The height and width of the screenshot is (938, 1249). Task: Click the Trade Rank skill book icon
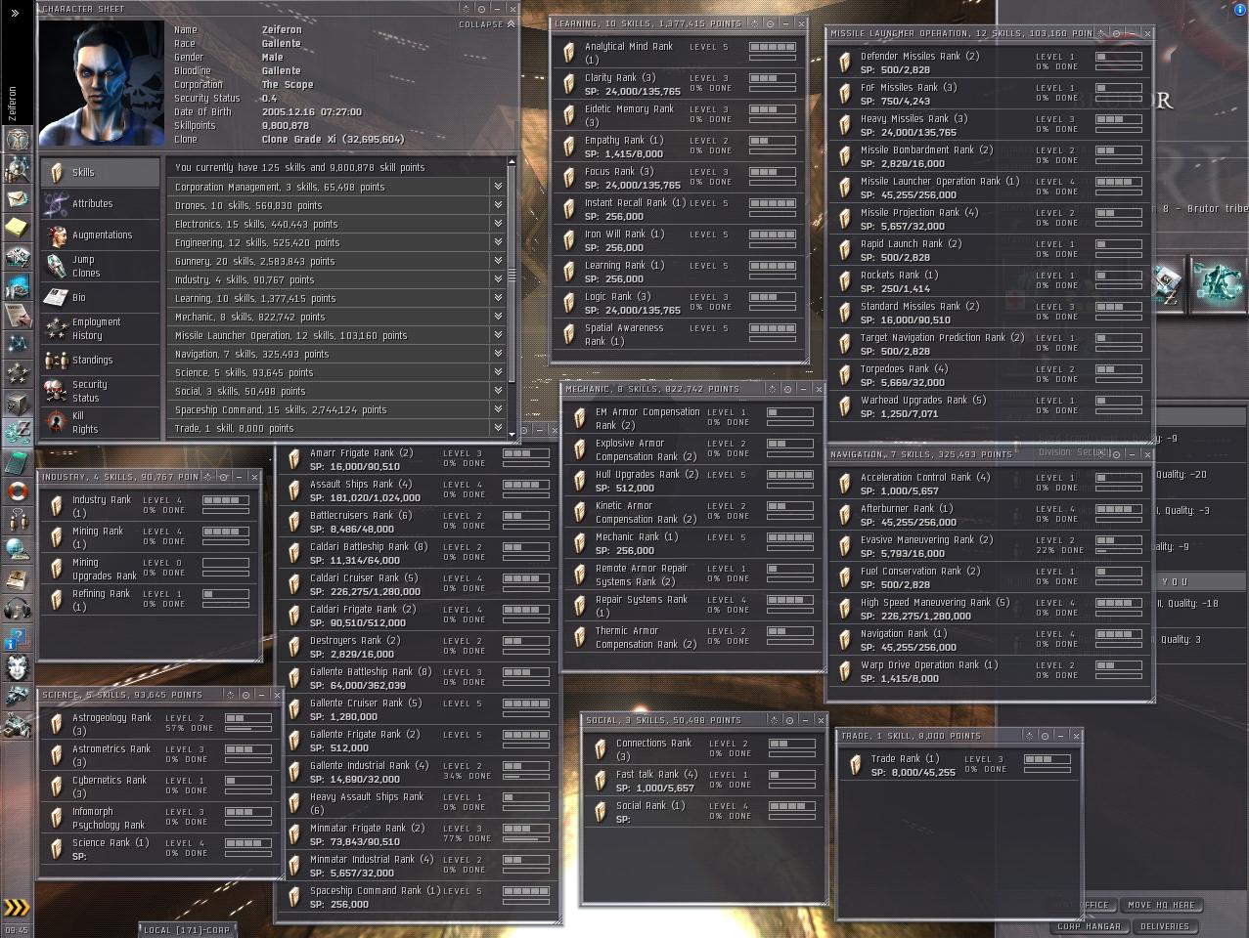click(x=856, y=765)
